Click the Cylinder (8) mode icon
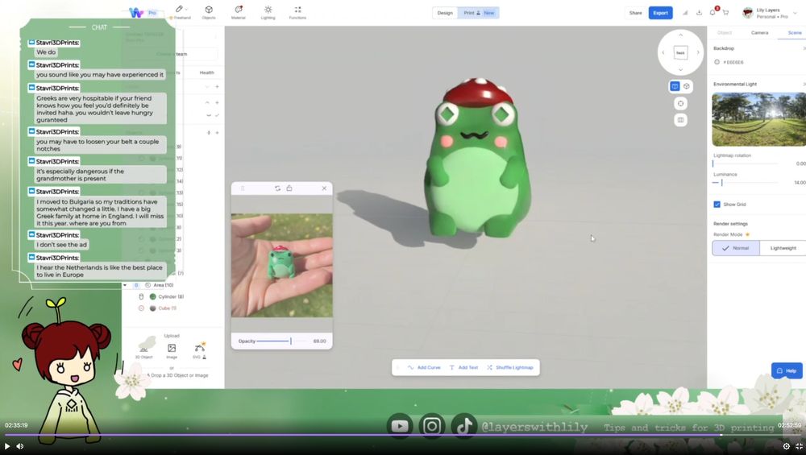Screen dimensions: 806x455 [x=141, y=297]
